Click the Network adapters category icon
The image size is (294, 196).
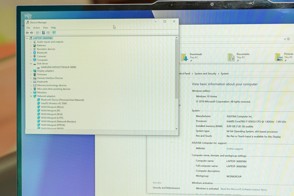point(35,96)
